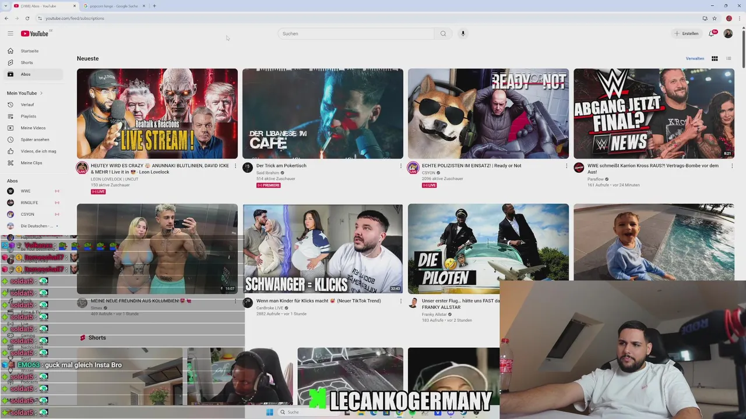Switch to the popcorn lunge Google tab
Screen dimensions: 746x419
click(114, 6)
